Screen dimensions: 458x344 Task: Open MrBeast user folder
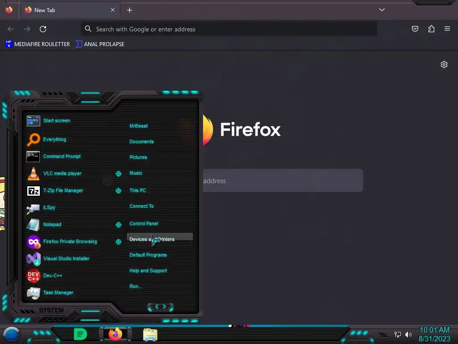(x=139, y=126)
